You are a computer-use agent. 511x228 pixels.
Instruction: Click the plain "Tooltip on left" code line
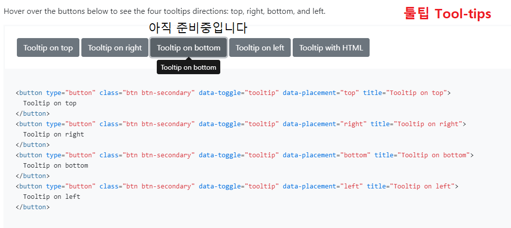[x=52, y=197]
